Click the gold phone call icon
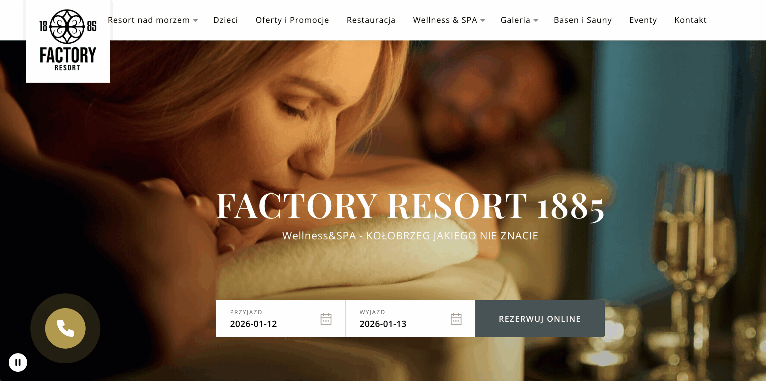 [65, 328]
